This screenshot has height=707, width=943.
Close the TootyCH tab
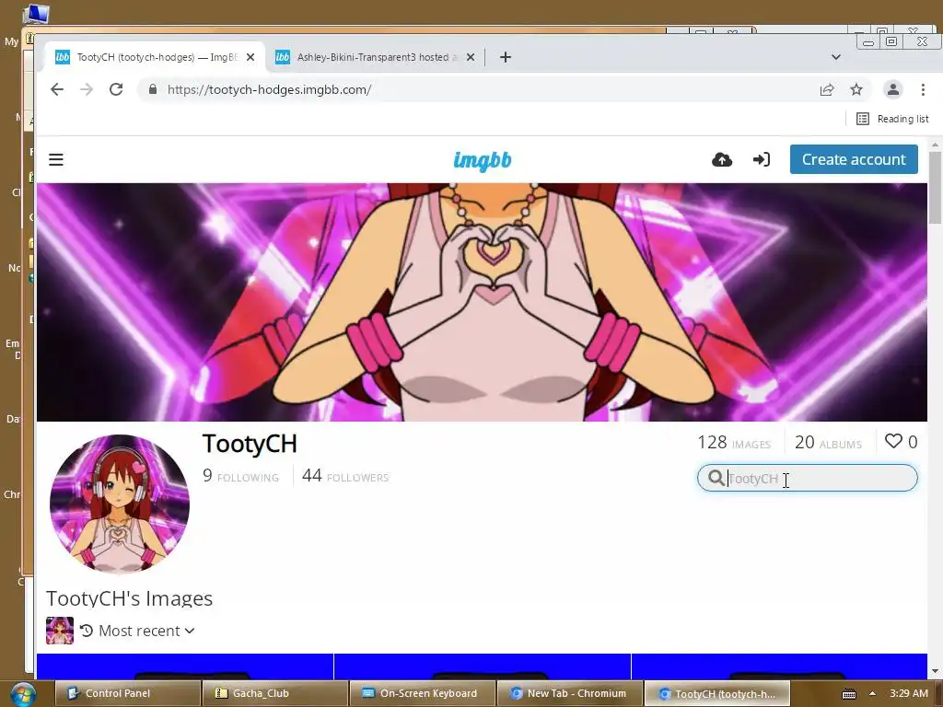click(x=250, y=57)
